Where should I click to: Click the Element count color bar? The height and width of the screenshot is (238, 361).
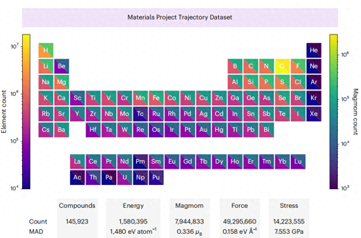coord(26,112)
